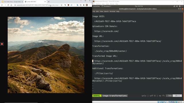Open the browser home page
The width and height of the screenshot is (184, 103).
(11, 5)
